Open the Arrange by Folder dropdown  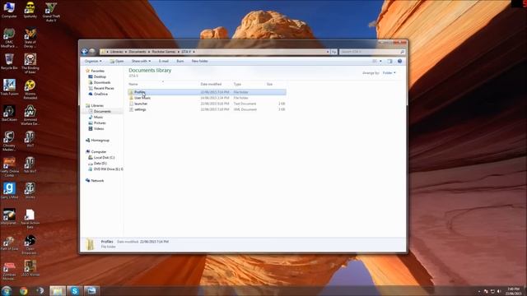pos(389,73)
